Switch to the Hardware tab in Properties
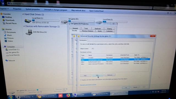Image resolution: width=176 pixels, height=99 pixels. click(98, 29)
